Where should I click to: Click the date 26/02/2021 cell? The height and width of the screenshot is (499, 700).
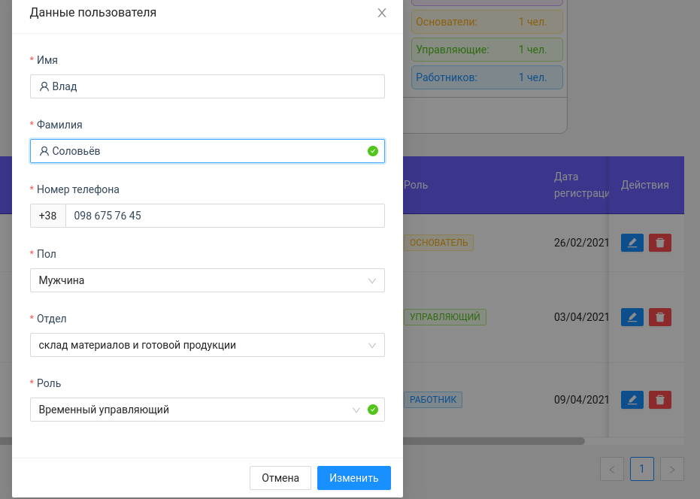click(x=581, y=243)
